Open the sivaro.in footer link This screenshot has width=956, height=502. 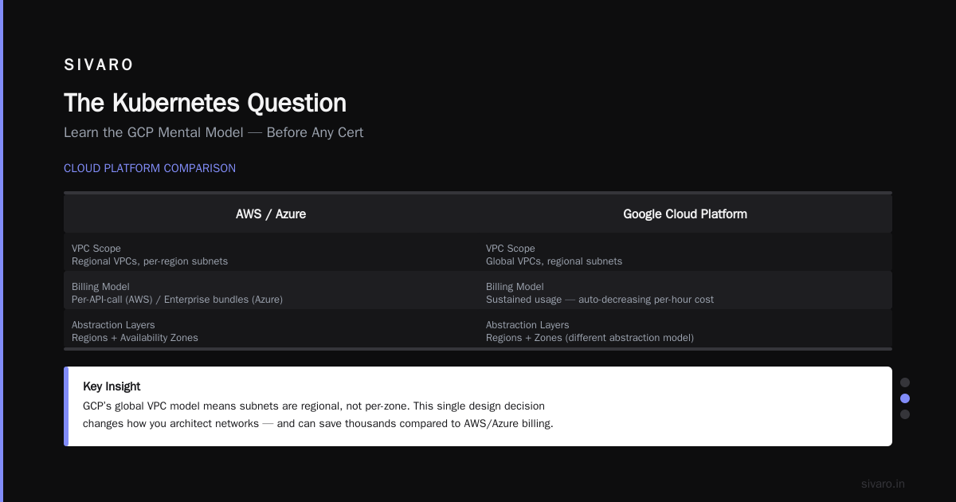883,484
